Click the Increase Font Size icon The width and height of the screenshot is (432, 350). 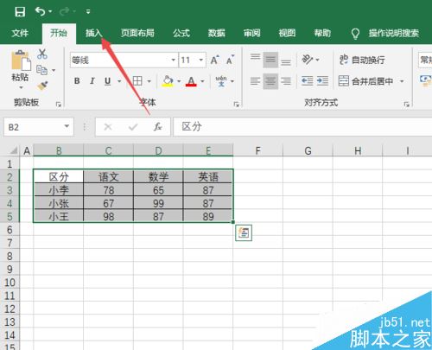click(214, 60)
